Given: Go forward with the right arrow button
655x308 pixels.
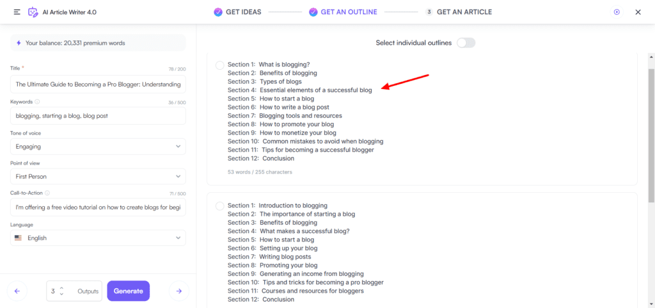Looking at the screenshot, I should pos(179,291).
